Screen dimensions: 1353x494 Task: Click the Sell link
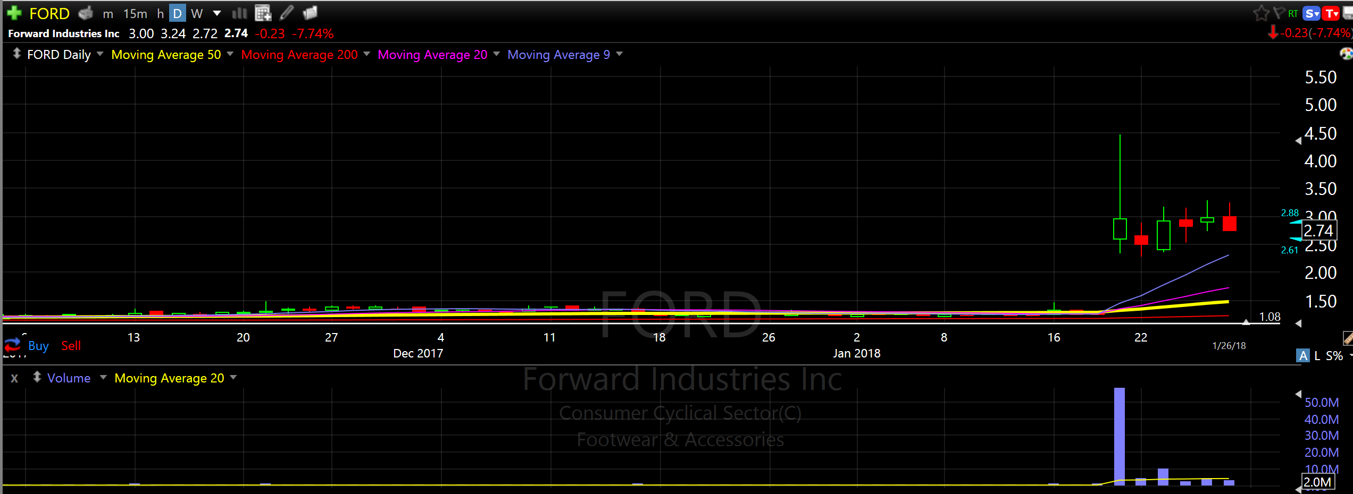[71, 346]
